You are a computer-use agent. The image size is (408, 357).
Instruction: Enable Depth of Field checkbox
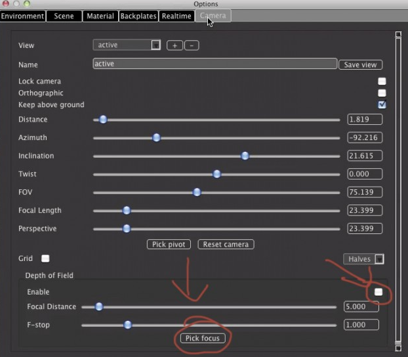378,292
